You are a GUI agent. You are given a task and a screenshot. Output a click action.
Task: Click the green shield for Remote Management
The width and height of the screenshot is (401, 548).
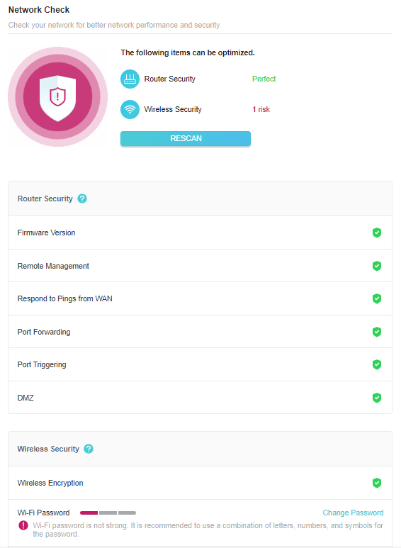click(376, 266)
